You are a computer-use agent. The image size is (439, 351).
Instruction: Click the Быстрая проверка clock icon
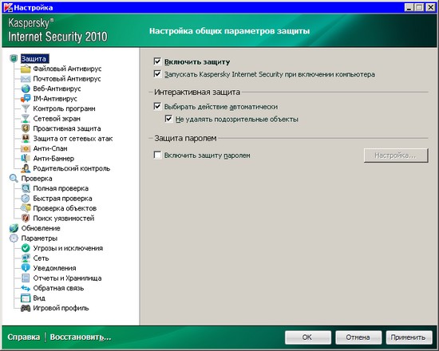point(26,199)
